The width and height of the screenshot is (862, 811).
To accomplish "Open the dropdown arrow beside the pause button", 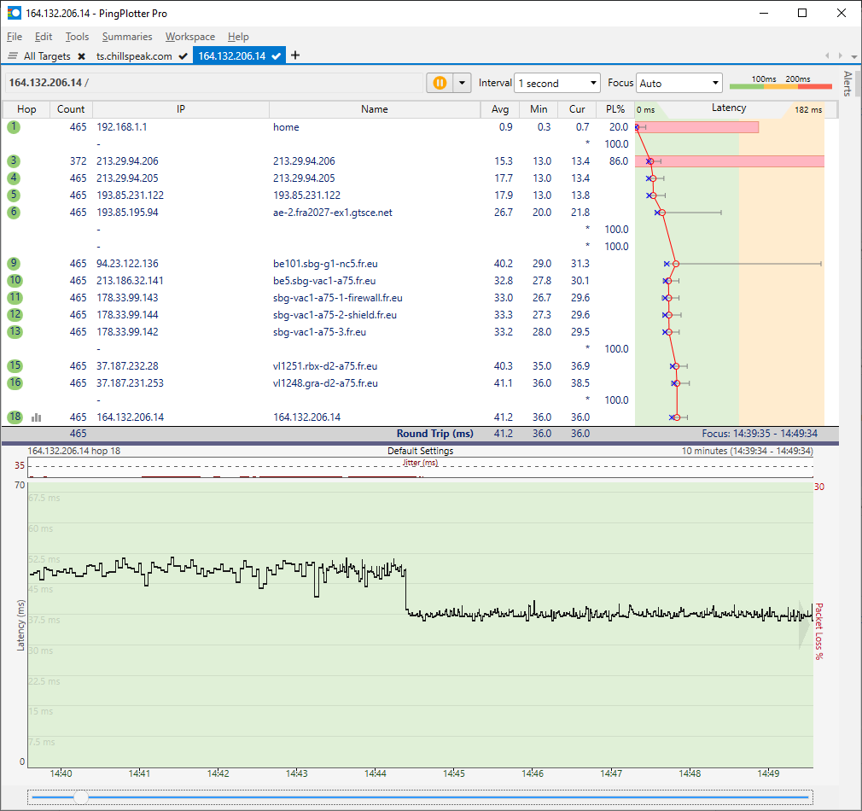I will (x=462, y=83).
